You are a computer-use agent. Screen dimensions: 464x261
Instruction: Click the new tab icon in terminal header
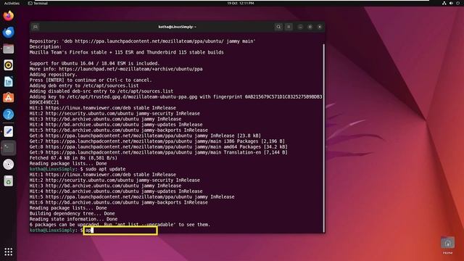click(36, 27)
